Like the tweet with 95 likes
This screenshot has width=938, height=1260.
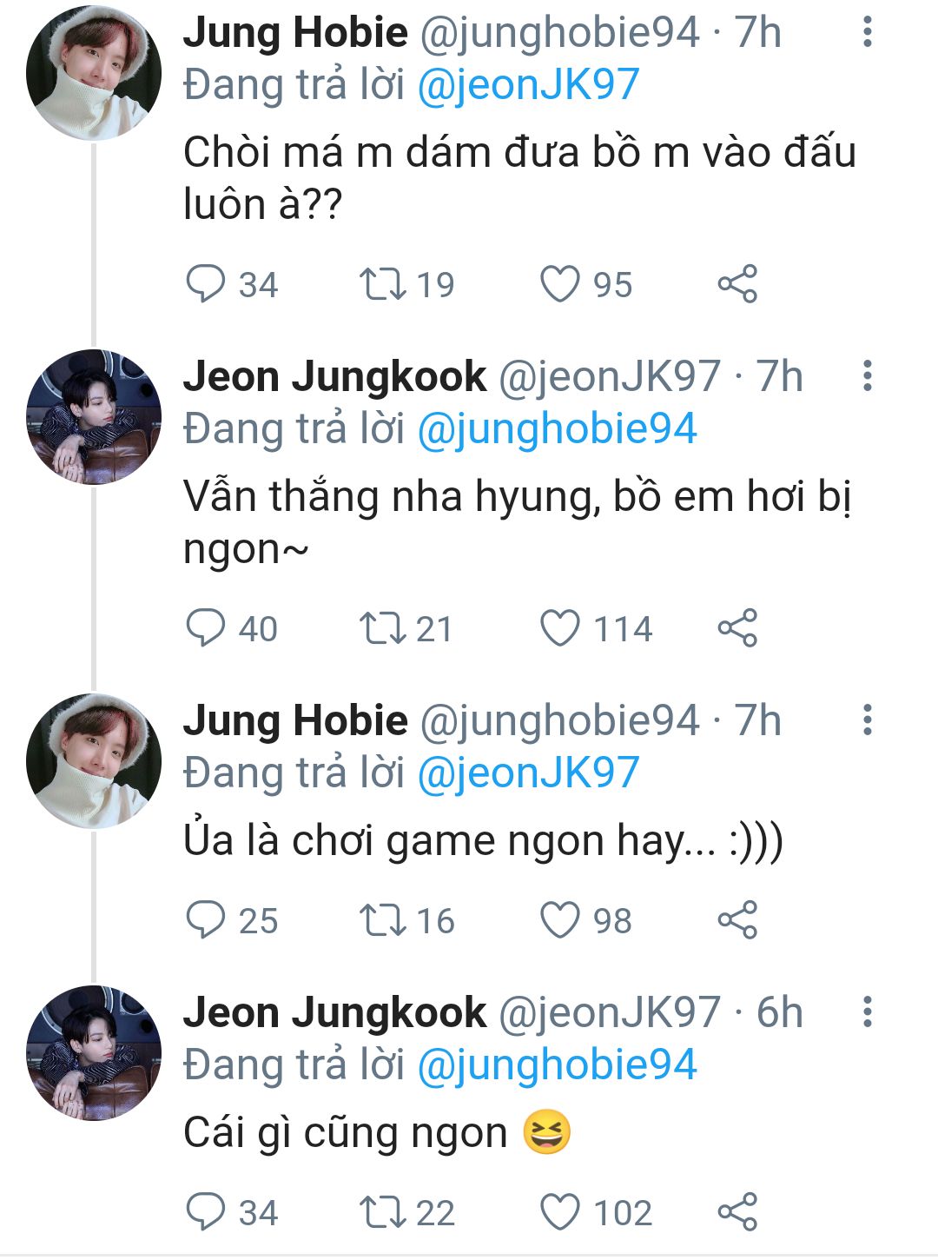[560, 284]
